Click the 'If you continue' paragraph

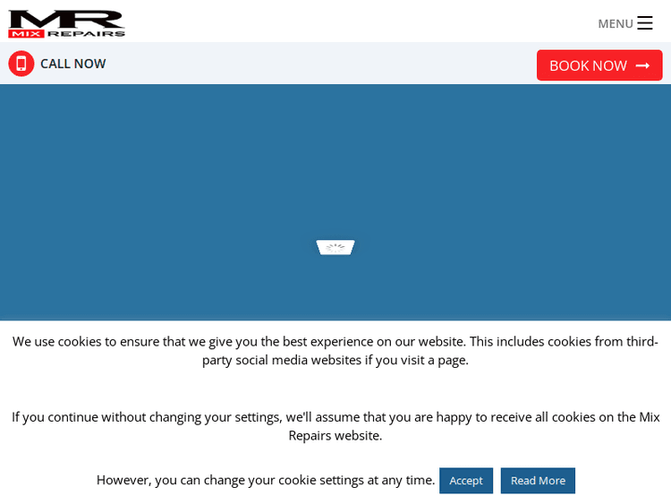pos(335,416)
